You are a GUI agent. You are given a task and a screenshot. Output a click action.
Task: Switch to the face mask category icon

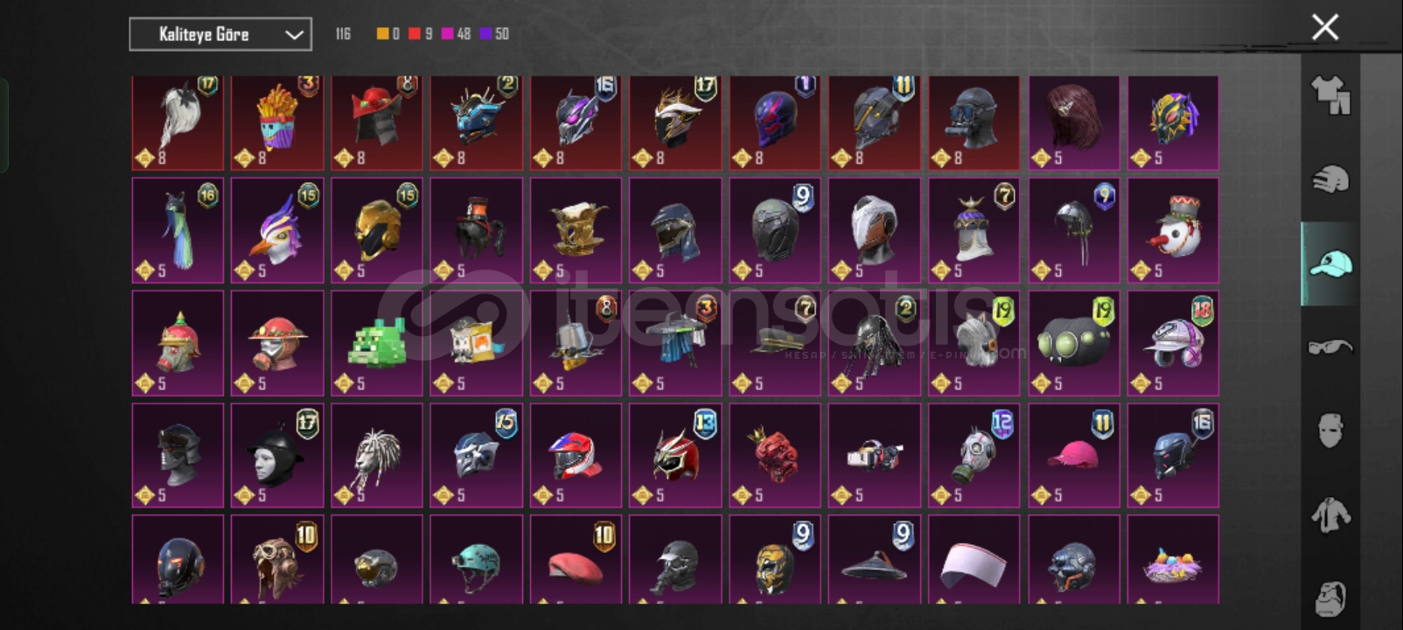[1330, 430]
